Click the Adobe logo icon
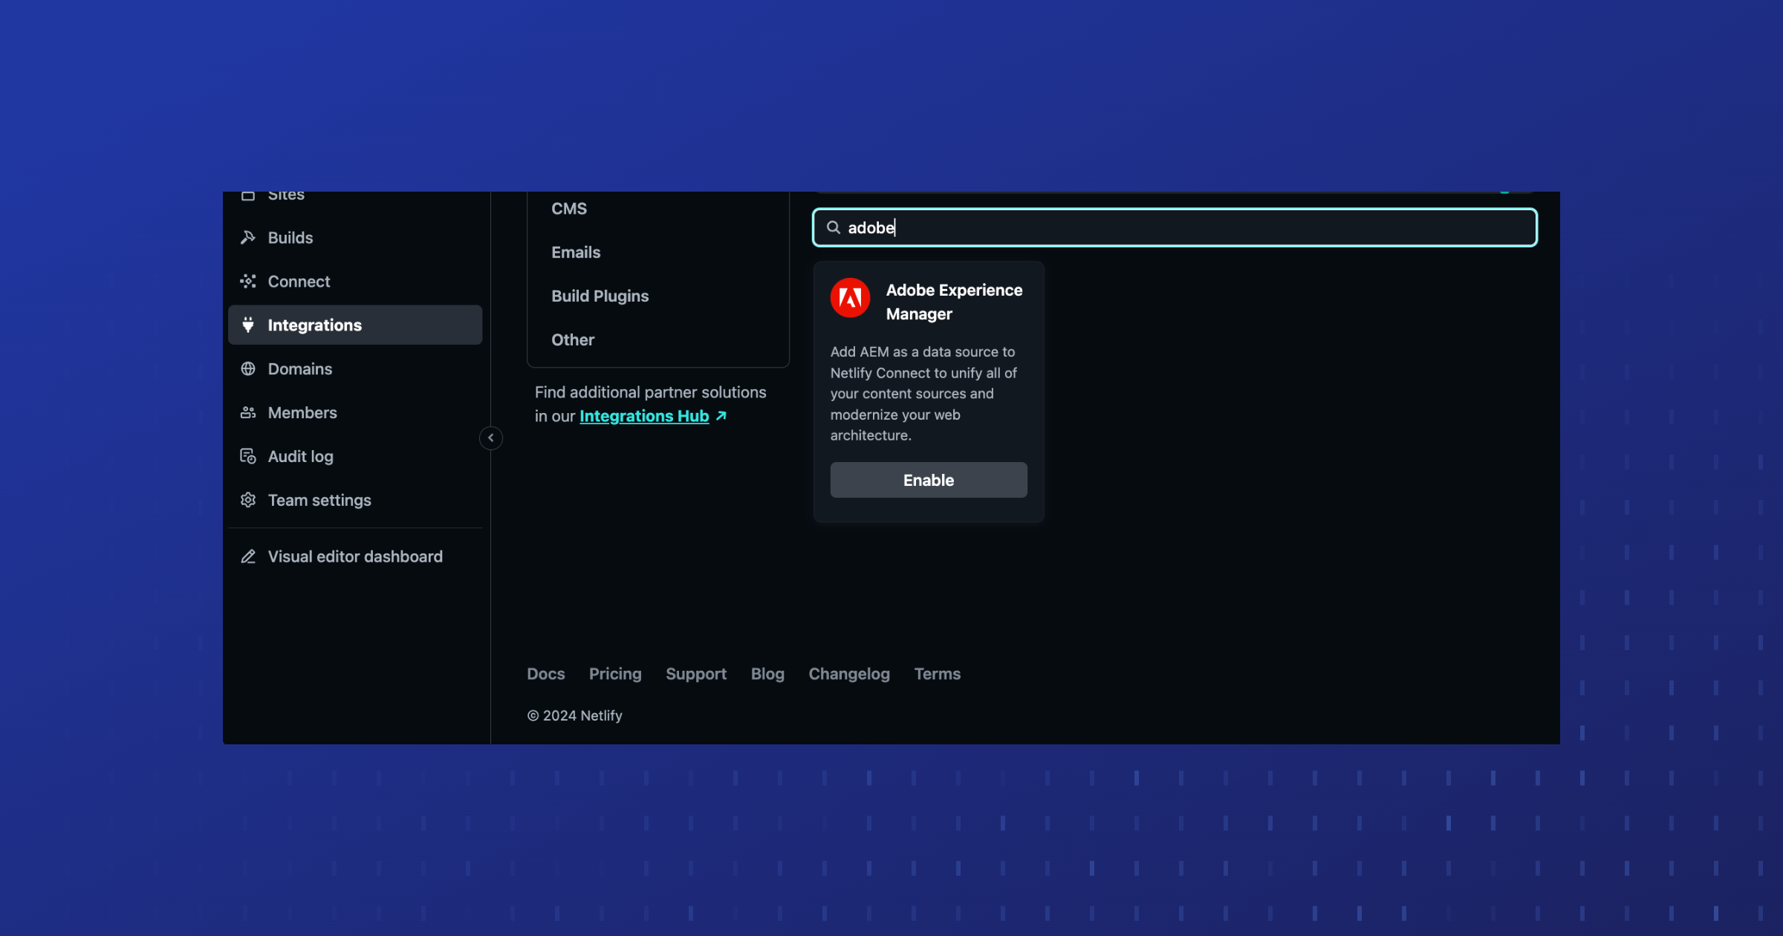1783x936 pixels. pyautogui.click(x=850, y=298)
